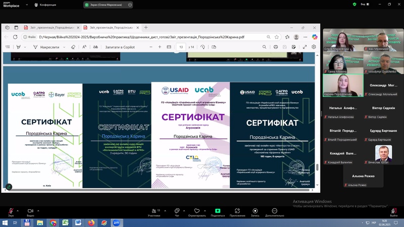This screenshot has height=227, width=404.
Task: Search in PDF with find icon
Action: point(264,47)
